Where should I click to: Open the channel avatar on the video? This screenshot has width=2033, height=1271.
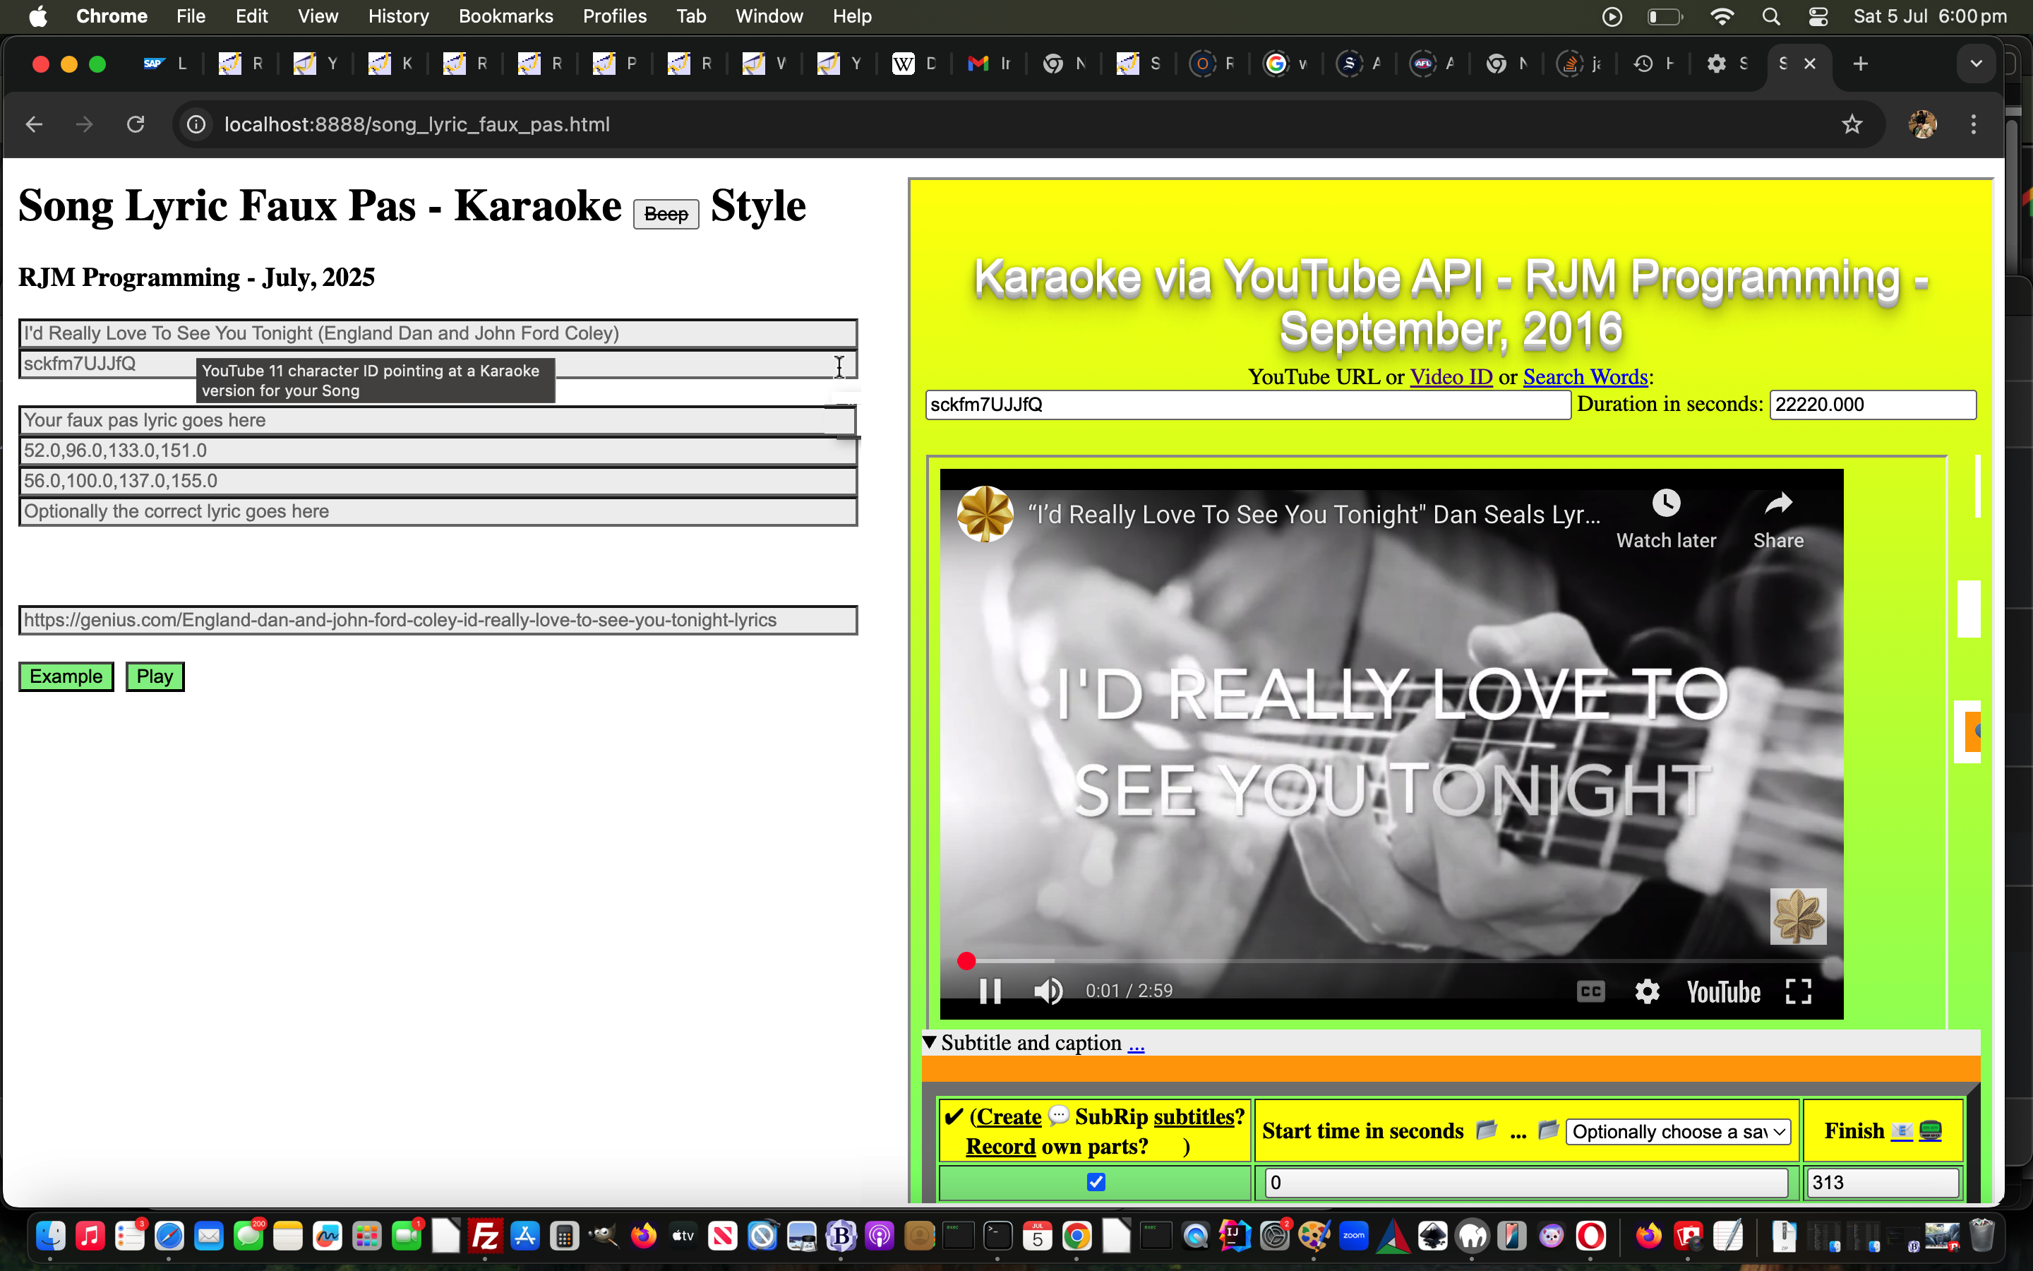985,513
